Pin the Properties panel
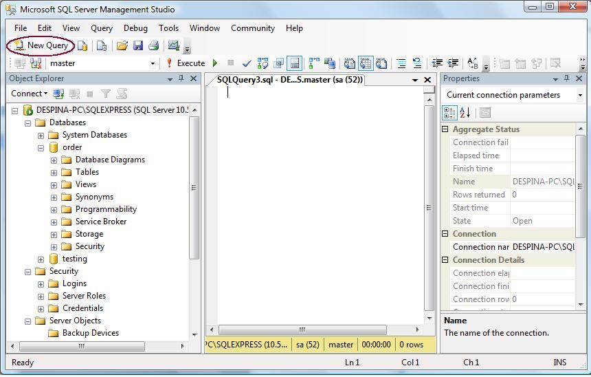The image size is (591, 377). click(x=566, y=78)
